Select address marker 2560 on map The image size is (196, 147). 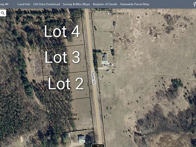105,63
